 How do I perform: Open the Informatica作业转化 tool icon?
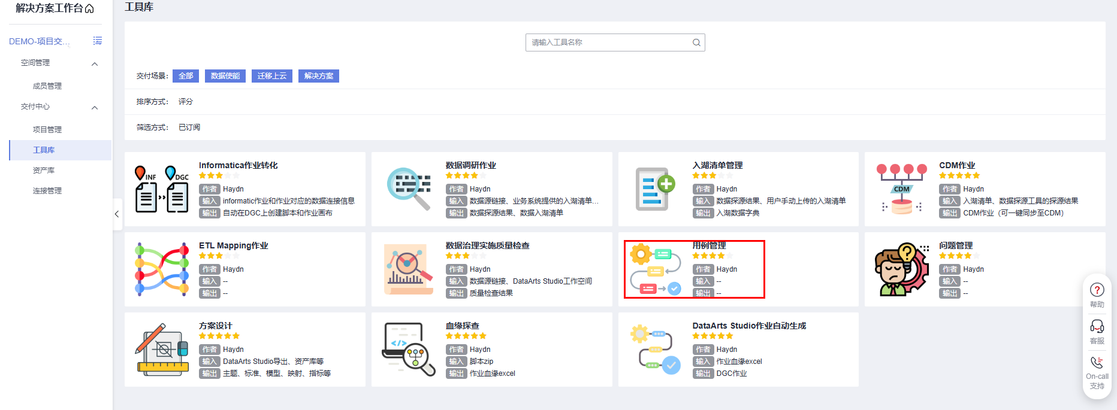click(x=162, y=189)
